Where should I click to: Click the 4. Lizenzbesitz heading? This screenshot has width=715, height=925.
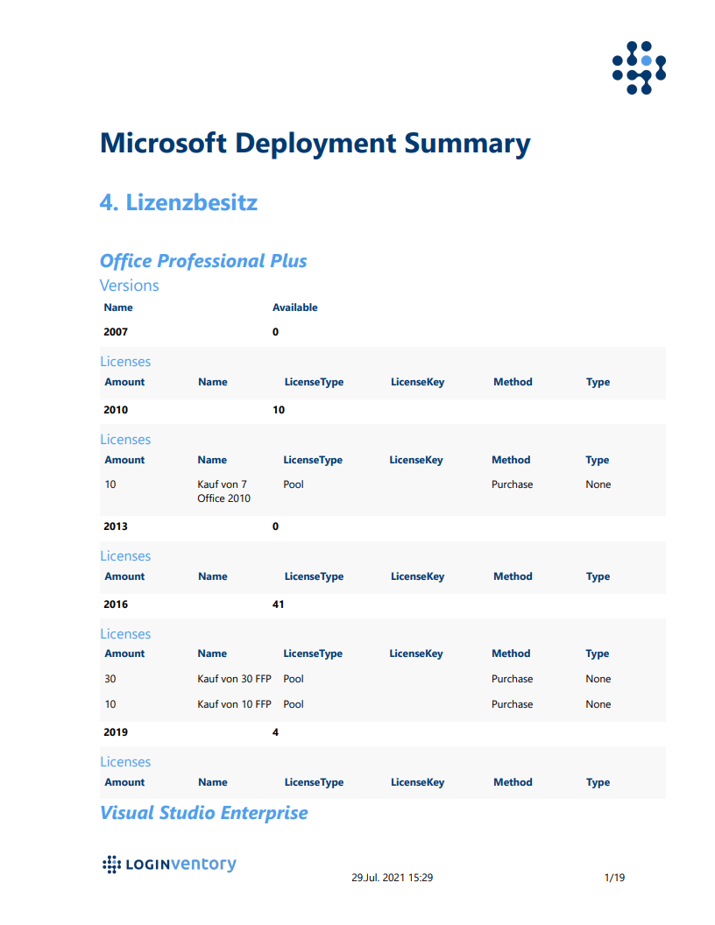coord(178,202)
